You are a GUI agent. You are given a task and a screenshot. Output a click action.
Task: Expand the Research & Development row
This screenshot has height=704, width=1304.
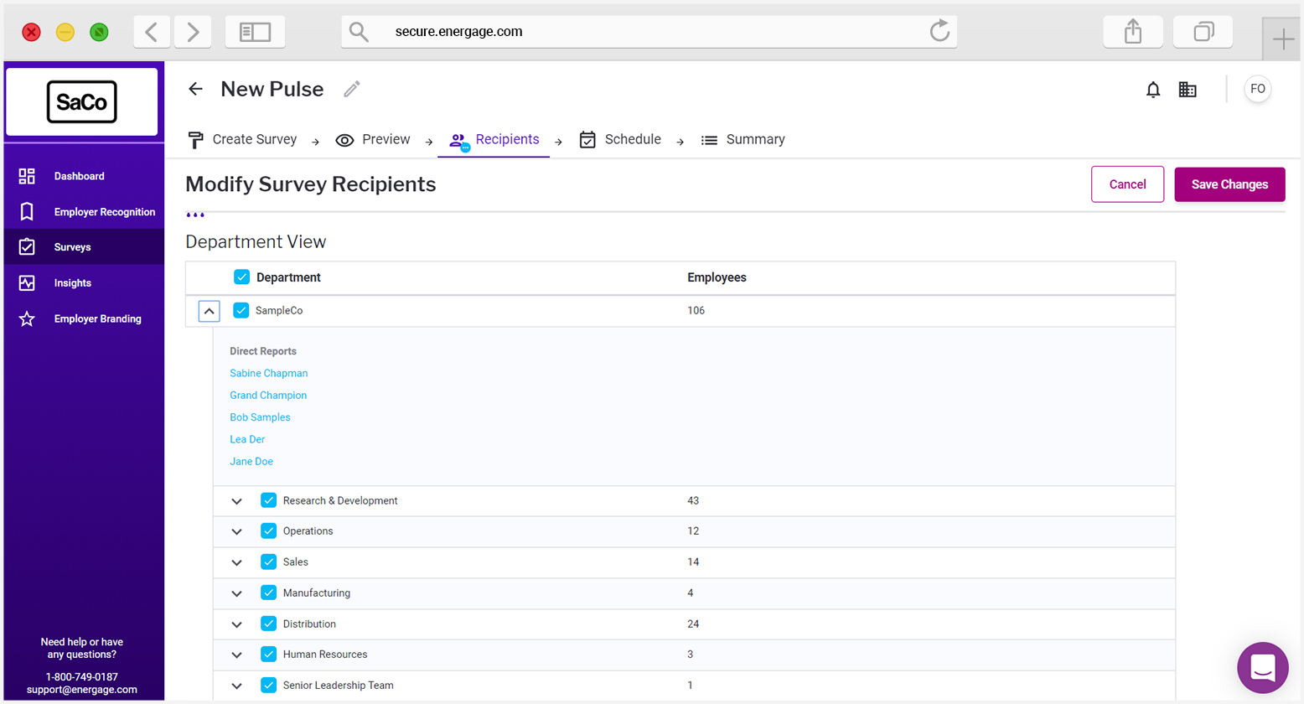coord(237,501)
